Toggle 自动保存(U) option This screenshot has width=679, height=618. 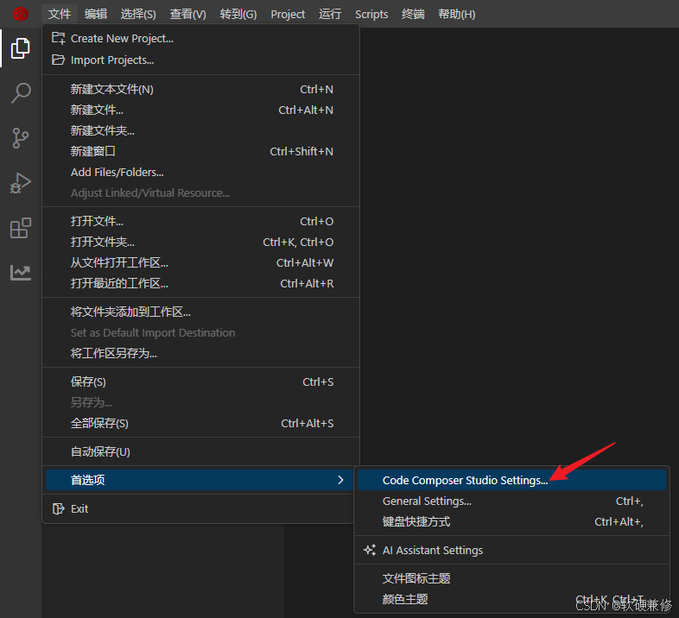tap(201, 451)
